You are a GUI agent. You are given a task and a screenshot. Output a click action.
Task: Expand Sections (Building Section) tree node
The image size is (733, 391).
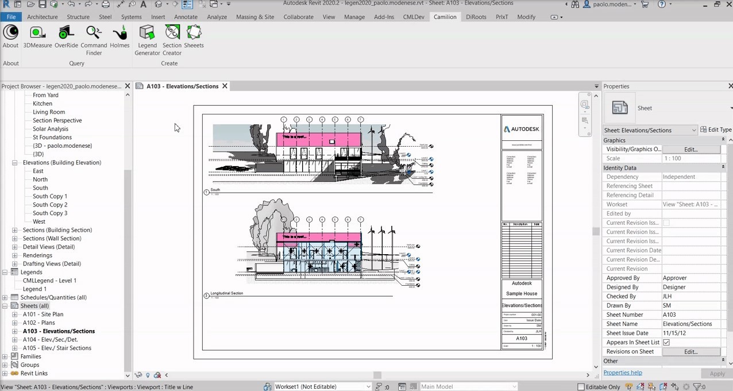click(14, 230)
